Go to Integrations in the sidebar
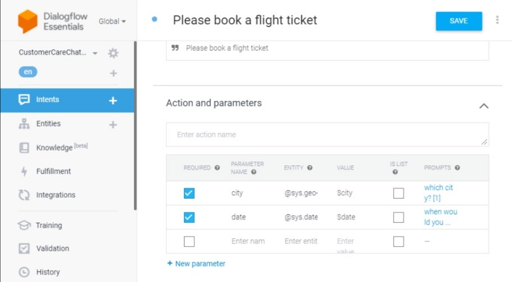Image resolution: width=512 pixels, height=282 pixels. (x=56, y=195)
